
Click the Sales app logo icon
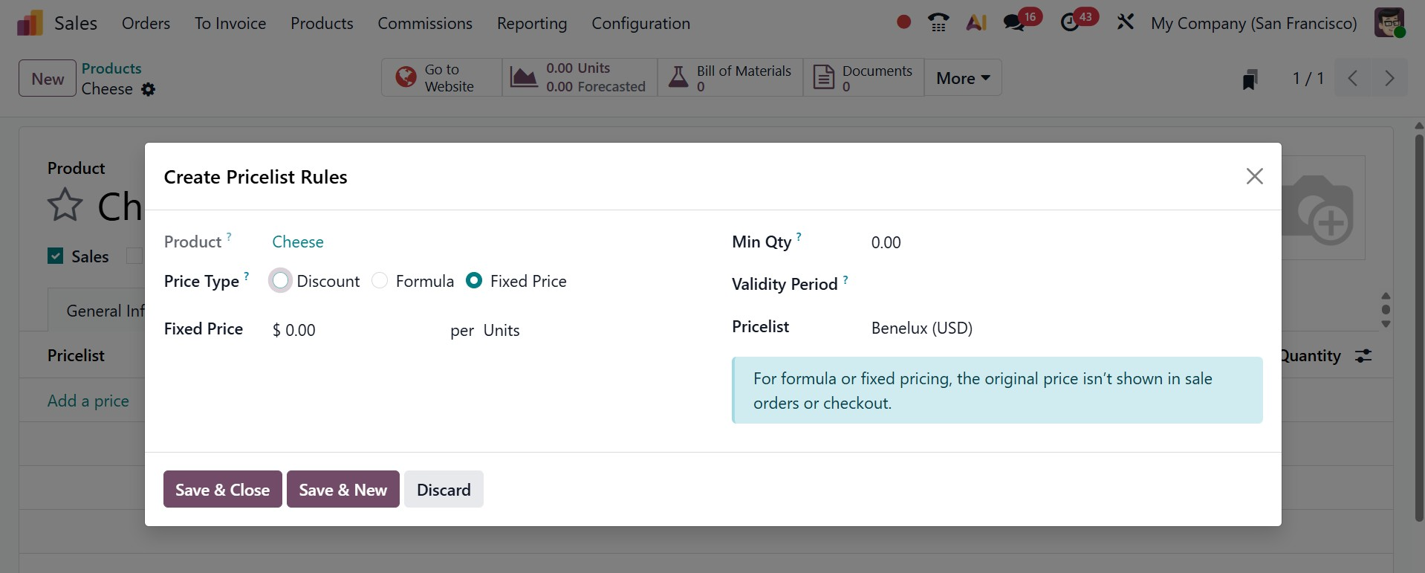coord(30,23)
